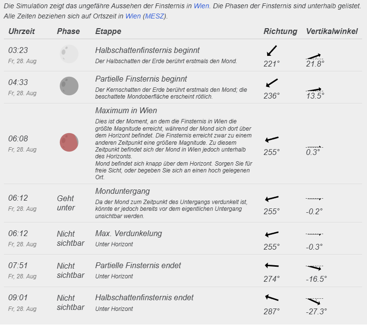Click the Richtung column header

coord(280,31)
